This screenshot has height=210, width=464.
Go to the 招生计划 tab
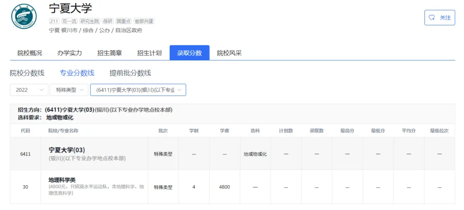(150, 53)
